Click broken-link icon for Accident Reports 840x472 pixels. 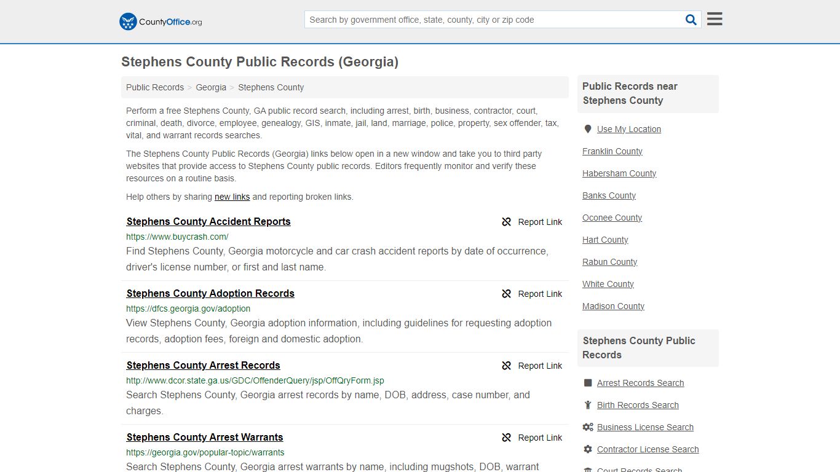click(507, 222)
